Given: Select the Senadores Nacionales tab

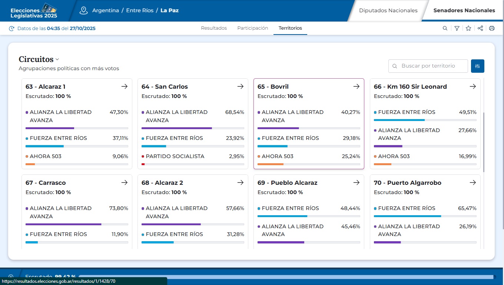Looking at the screenshot, I should [x=464, y=10].
